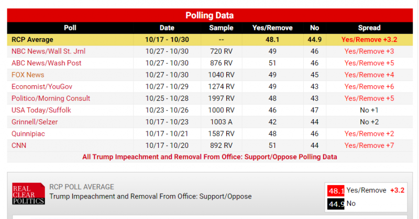Click the NBC spread Yes/Remove +3
The width and height of the screenshot is (419, 219).
[369, 51]
